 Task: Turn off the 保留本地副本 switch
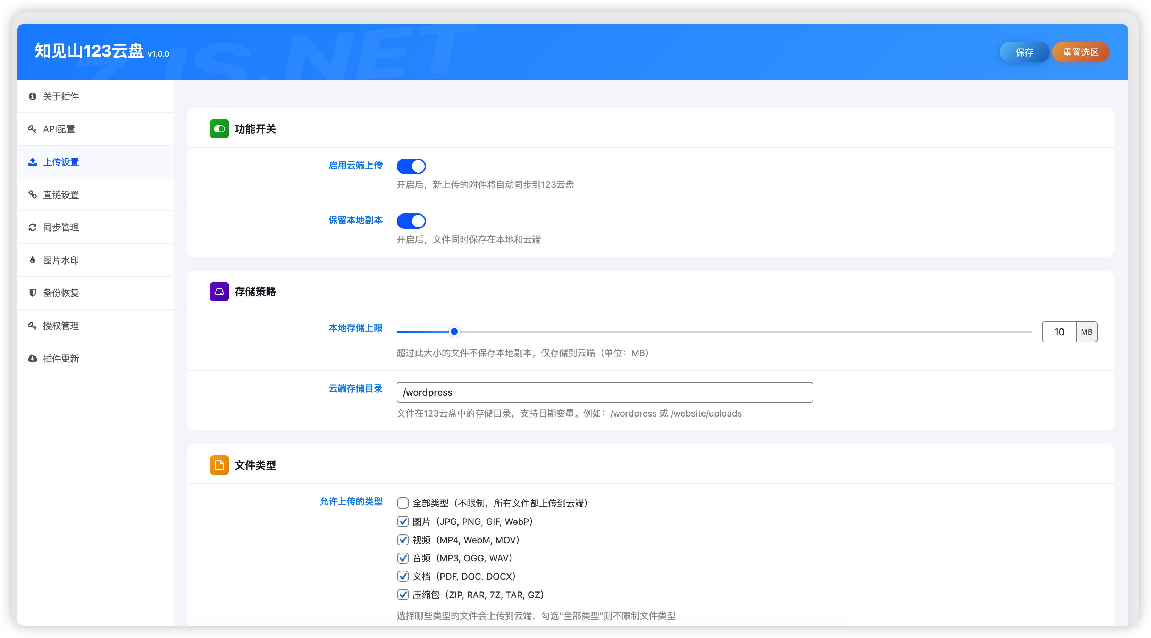pos(411,221)
